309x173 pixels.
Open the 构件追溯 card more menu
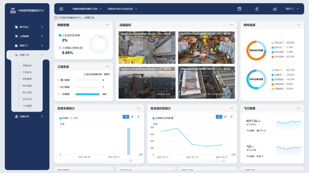[x=298, y=25]
